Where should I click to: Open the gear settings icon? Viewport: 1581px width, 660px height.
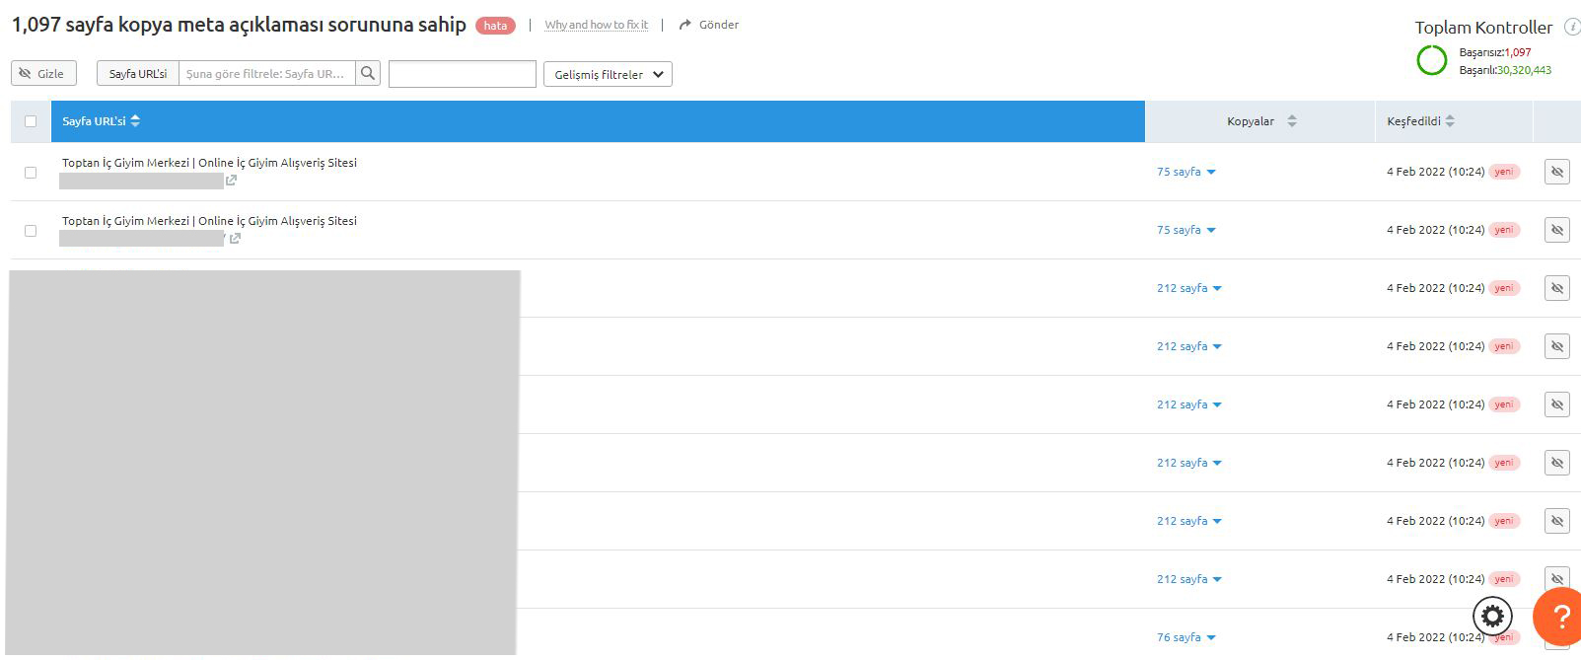(x=1492, y=617)
